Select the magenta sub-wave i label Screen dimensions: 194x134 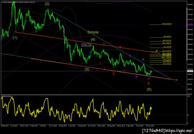click(x=124, y=70)
